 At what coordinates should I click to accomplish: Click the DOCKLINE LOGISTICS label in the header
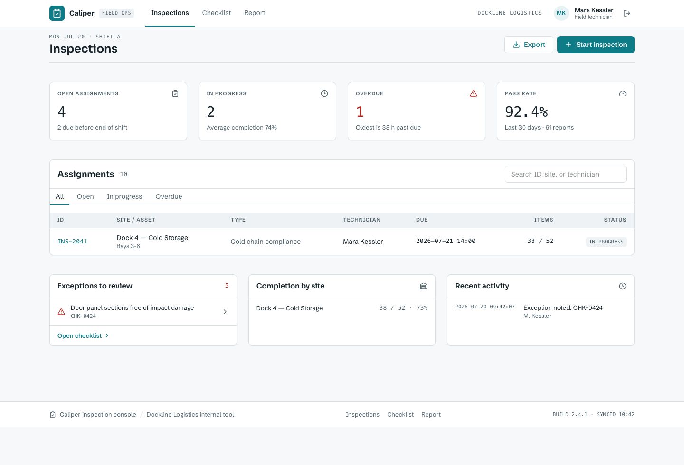[x=509, y=13]
